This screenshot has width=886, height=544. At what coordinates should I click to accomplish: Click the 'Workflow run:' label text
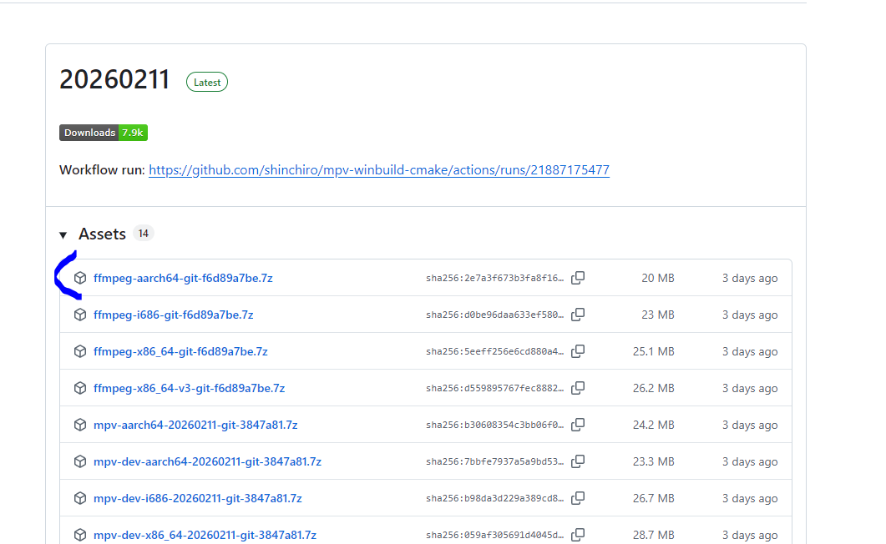[102, 170]
